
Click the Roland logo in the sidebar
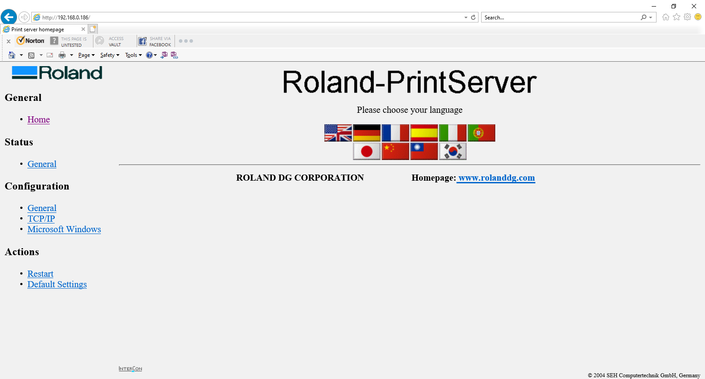tap(57, 73)
